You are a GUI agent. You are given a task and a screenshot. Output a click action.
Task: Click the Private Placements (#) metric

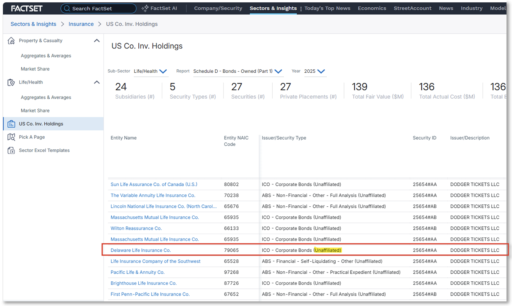coord(308,91)
